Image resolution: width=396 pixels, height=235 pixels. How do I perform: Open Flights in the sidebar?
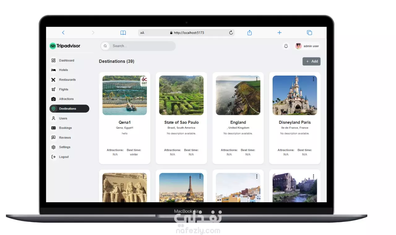[69, 89]
